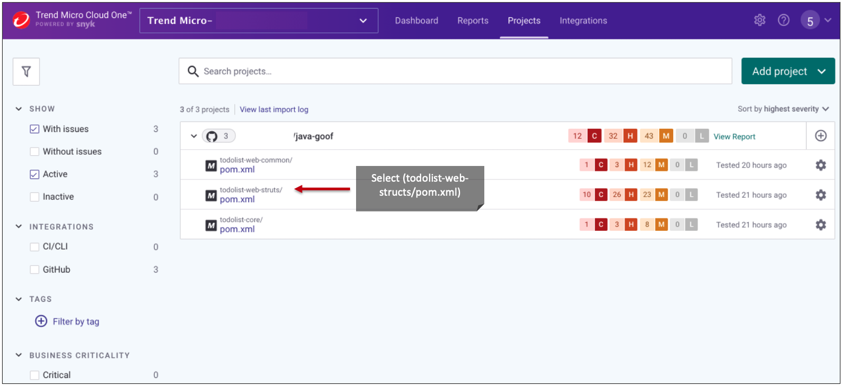The height and width of the screenshot is (386, 842).
Task: Uncheck the With issues checkbox
Action: (35, 129)
